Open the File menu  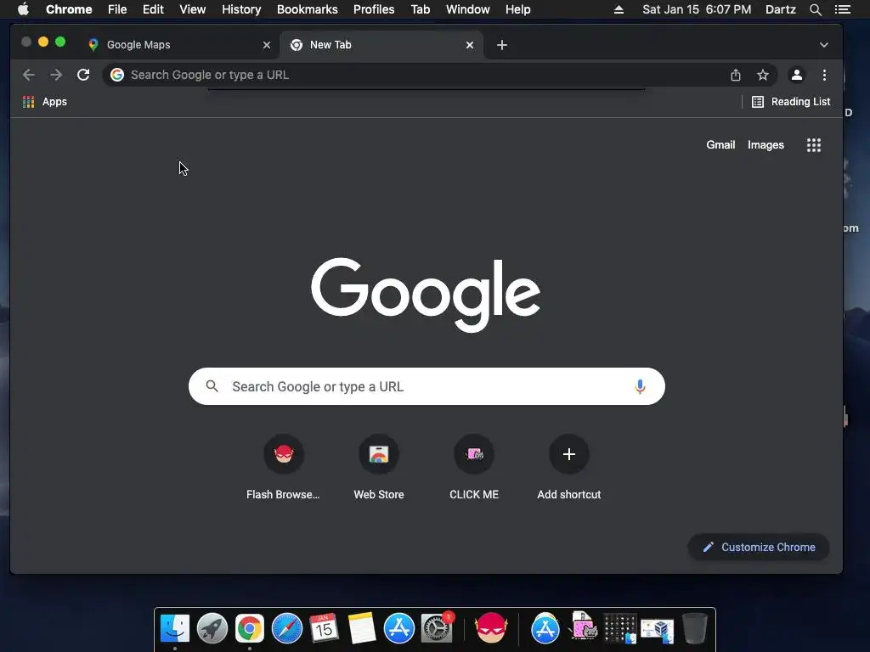coord(117,9)
